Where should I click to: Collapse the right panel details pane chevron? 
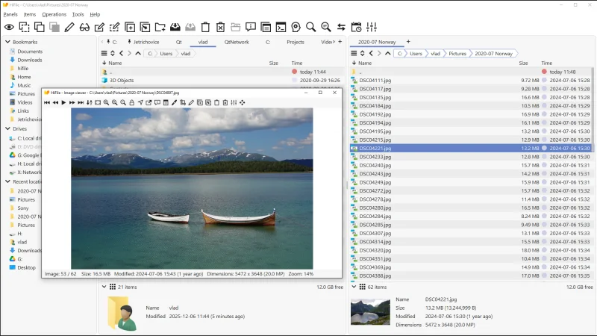tap(354, 287)
